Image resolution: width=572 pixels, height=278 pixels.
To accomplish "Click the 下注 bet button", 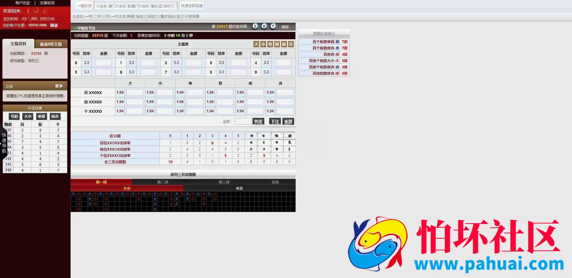I will coord(275,121).
